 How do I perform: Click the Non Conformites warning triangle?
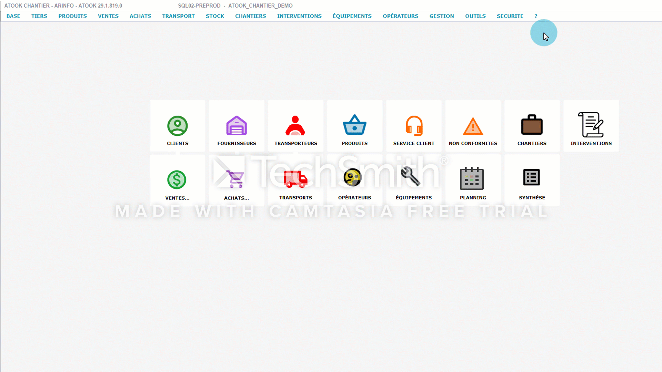[x=473, y=126]
